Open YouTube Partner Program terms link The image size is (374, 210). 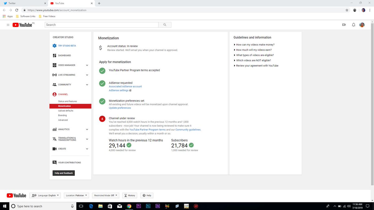[x=147, y=129]
